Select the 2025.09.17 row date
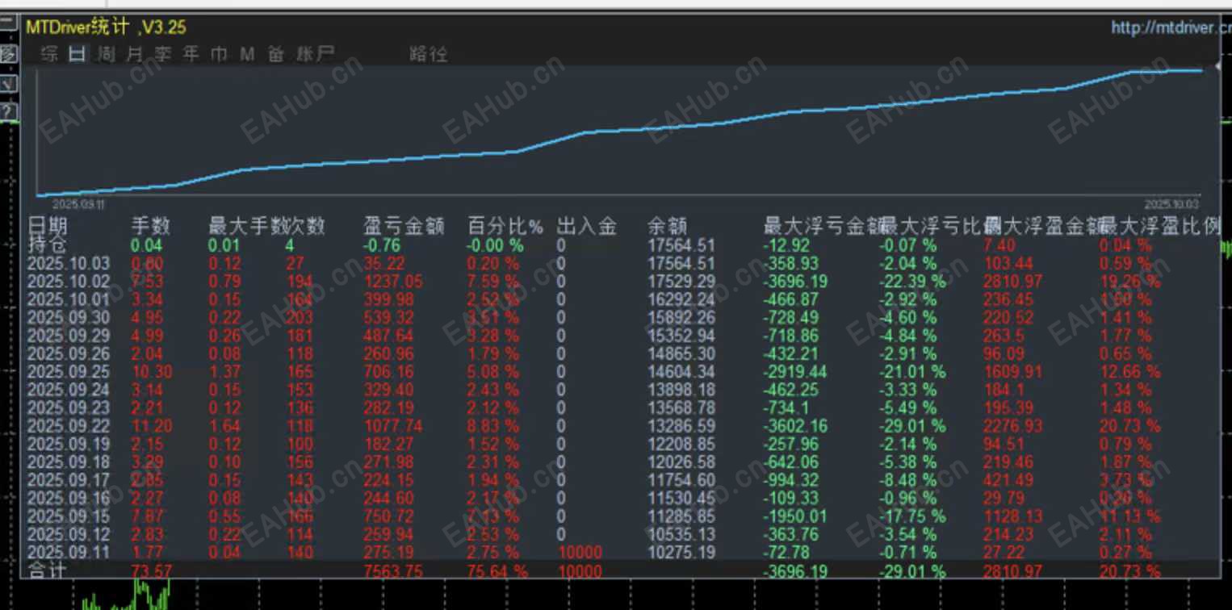 point(69,480)
